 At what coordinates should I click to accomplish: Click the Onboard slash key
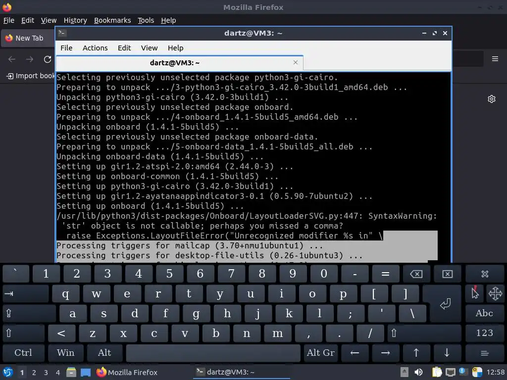point(370,333)
